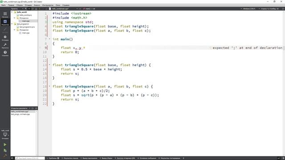Open the Application Output pane

tap(89, 158)
